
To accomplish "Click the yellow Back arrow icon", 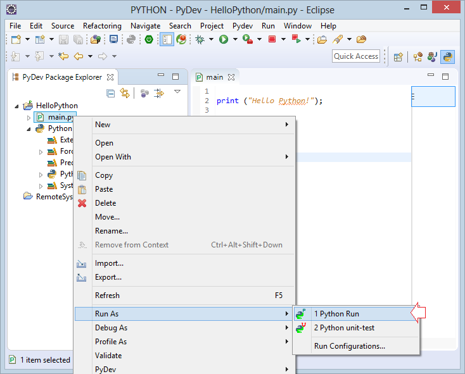I will pyautogui.click(x=79, y=56).
